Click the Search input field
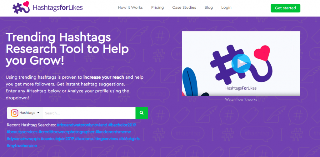This screenshot has width=320, height=157. click(x=89, y=113)
